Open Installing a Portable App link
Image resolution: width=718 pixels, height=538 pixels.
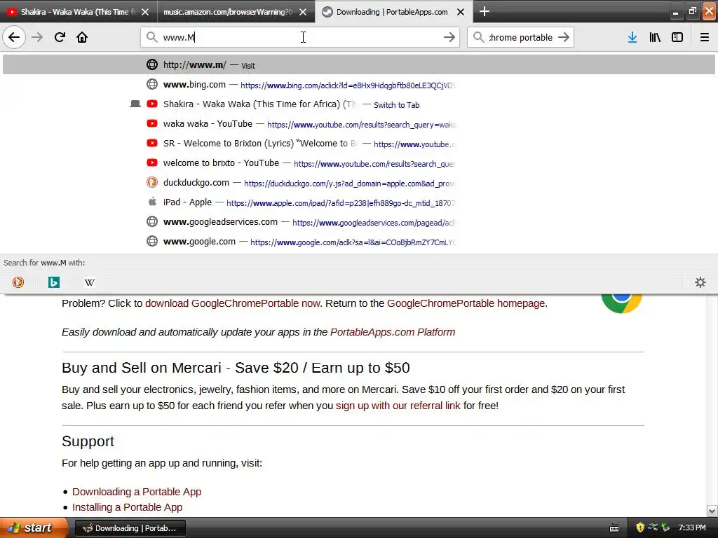click(128, 507)
